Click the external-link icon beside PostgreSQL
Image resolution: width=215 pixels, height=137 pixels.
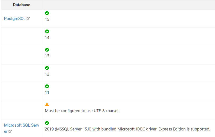point(28,18)
